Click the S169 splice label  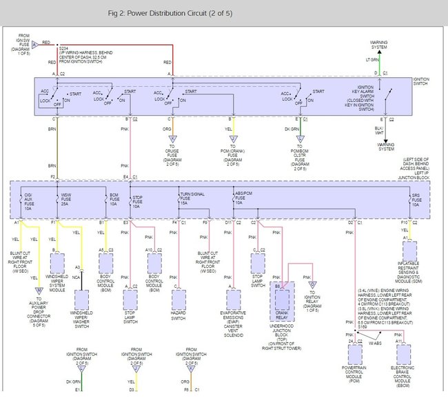pos(362,326)
